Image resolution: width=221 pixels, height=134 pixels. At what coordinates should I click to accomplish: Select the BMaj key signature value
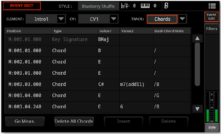tap(104, 39)
